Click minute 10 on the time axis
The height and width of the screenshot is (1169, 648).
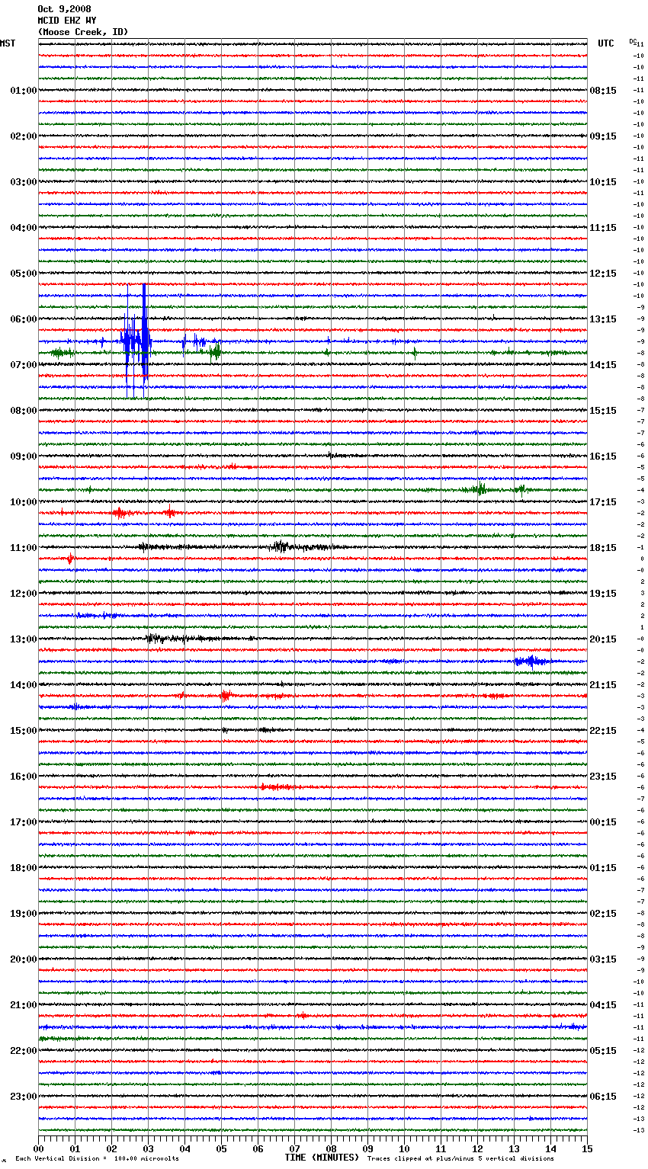tap(405, 1148)
